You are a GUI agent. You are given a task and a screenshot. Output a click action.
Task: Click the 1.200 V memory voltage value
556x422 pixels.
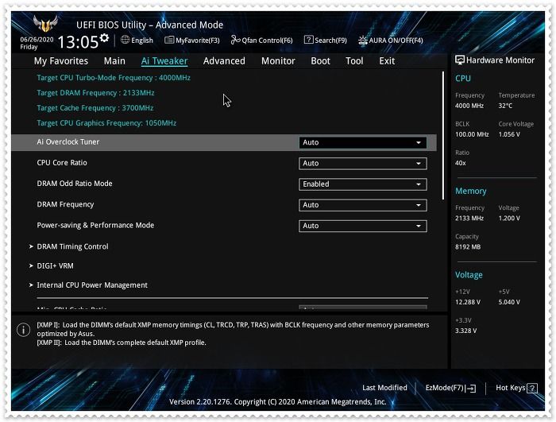click(x=509, y=219)
